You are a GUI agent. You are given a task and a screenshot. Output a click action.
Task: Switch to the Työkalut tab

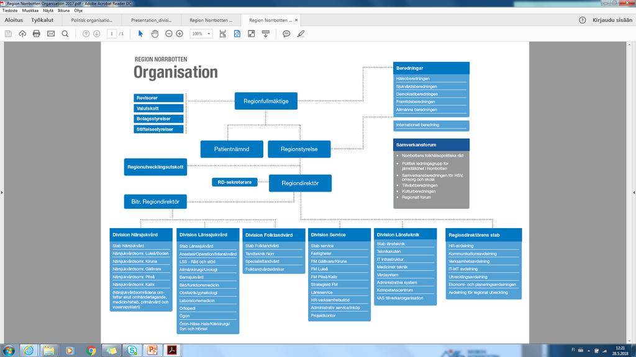42,20
